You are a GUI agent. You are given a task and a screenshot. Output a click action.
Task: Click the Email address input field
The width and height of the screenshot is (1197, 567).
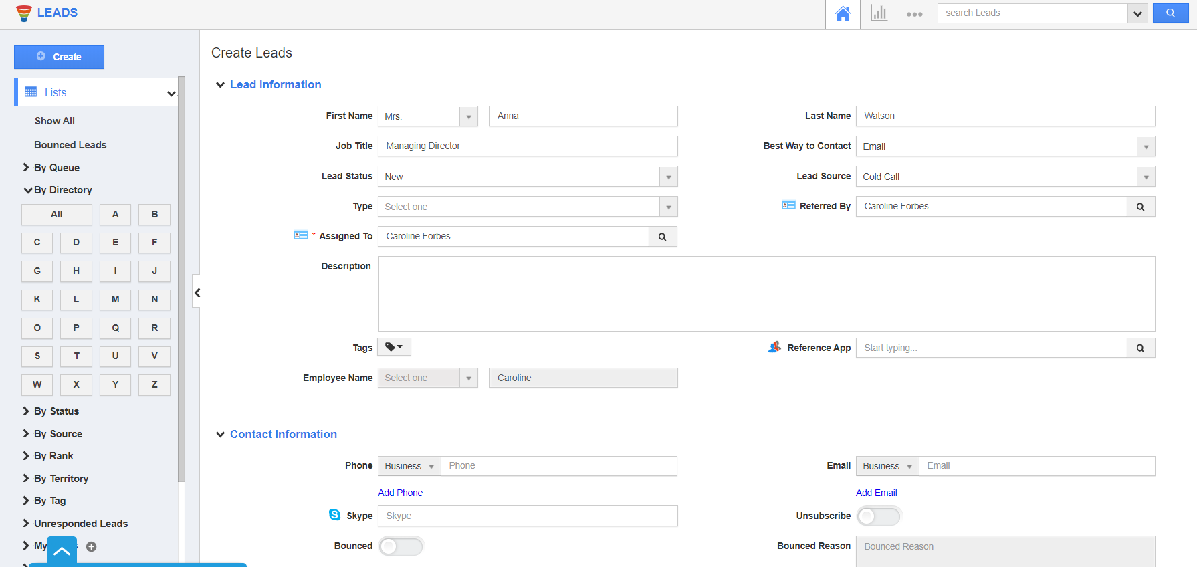point(1037,466)
